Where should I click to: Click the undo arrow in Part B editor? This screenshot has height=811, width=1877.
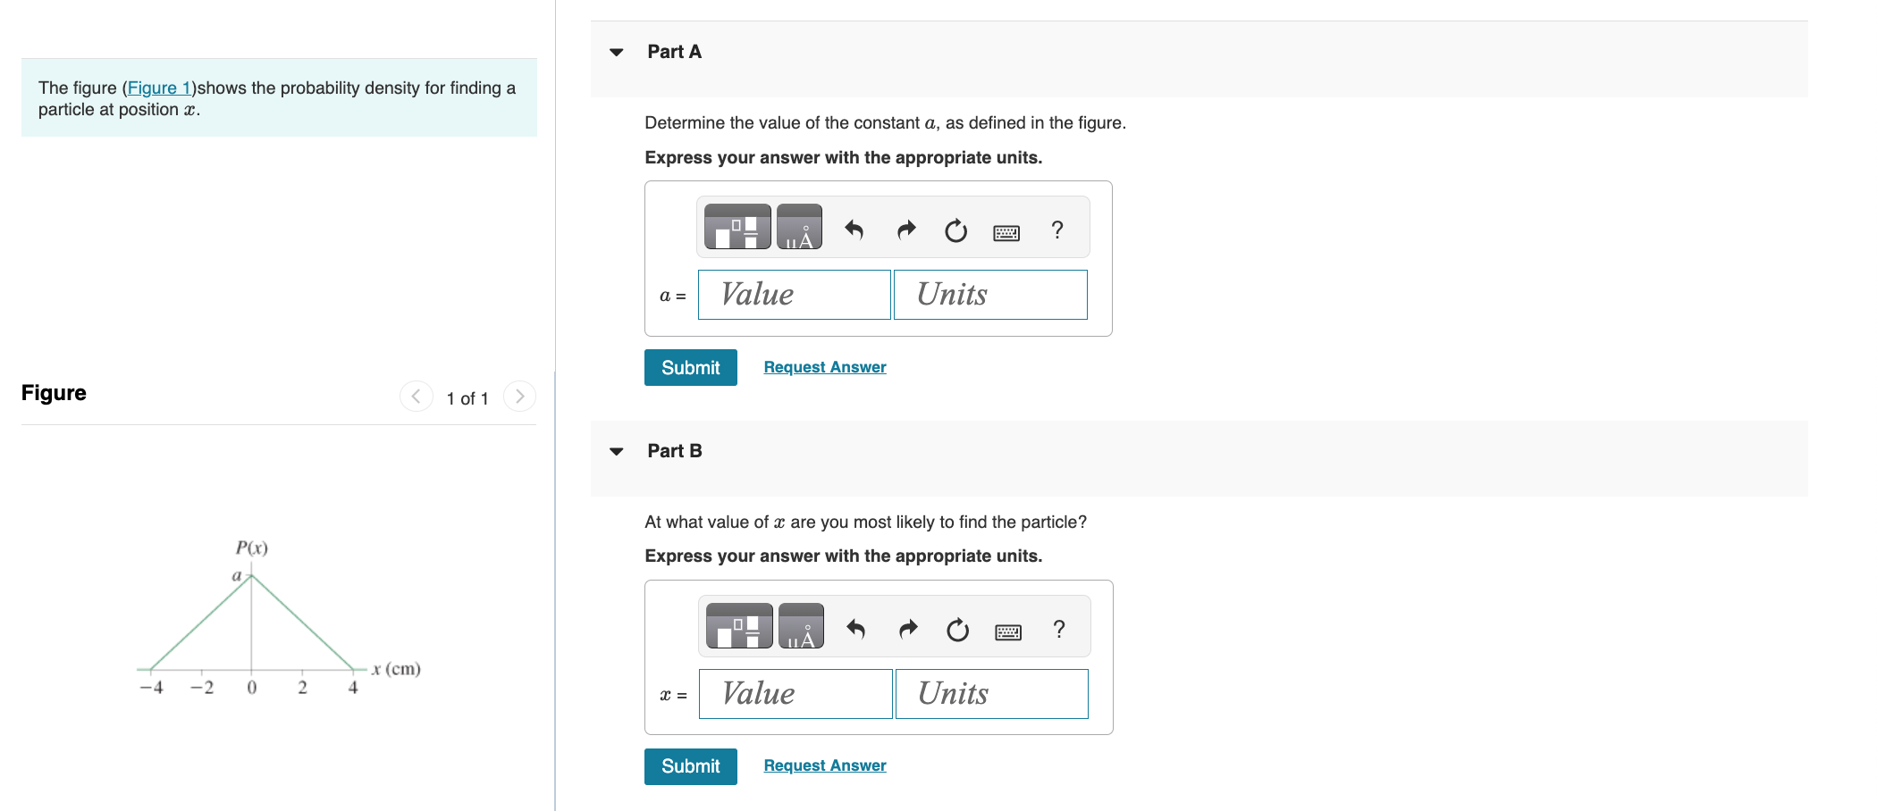(x=856, y=629)
